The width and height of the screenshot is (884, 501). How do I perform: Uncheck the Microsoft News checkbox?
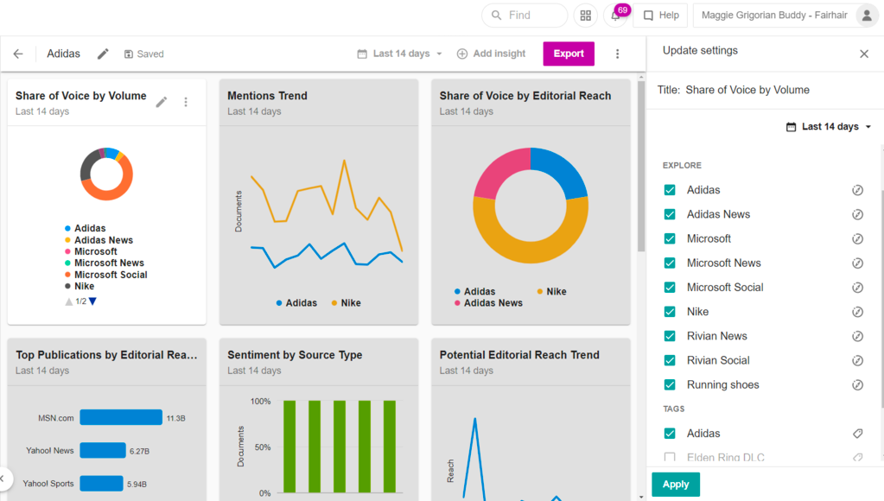[670, 263]
